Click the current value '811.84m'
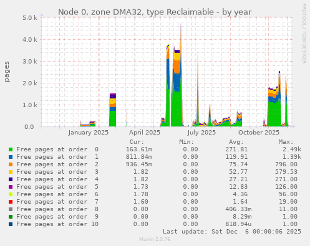 pyautogui.click(x=139, y=157)
